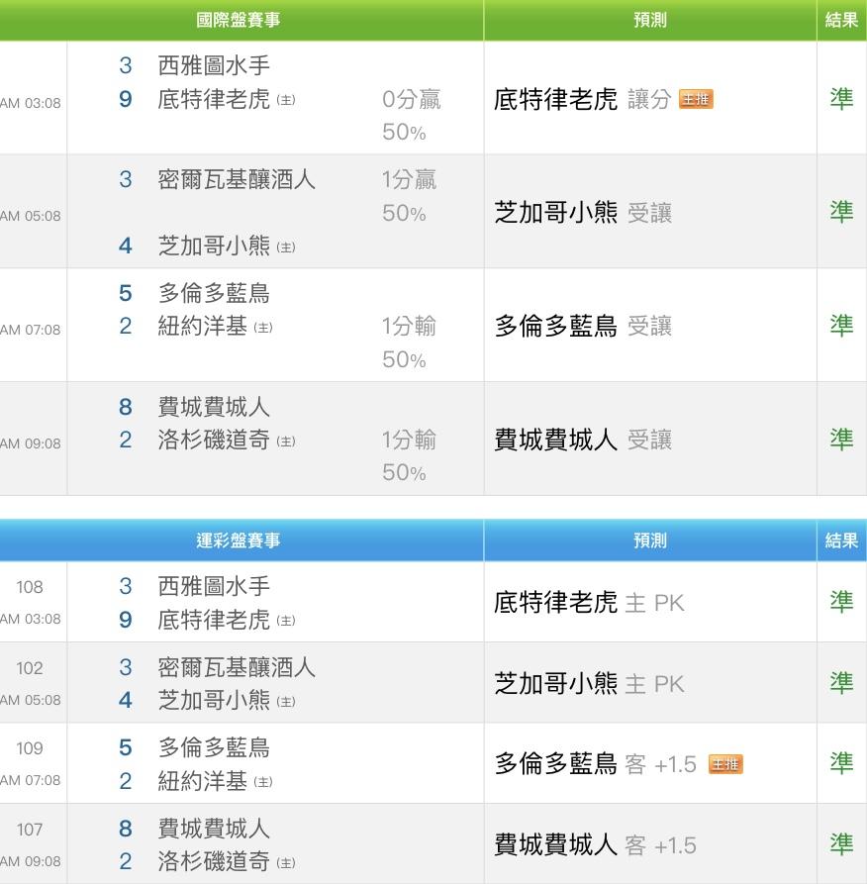The height and width of the screenshot is (884, 867).
Task: Click 準 result for 芝加哥小熊 受讓
Action: [841, 212]
